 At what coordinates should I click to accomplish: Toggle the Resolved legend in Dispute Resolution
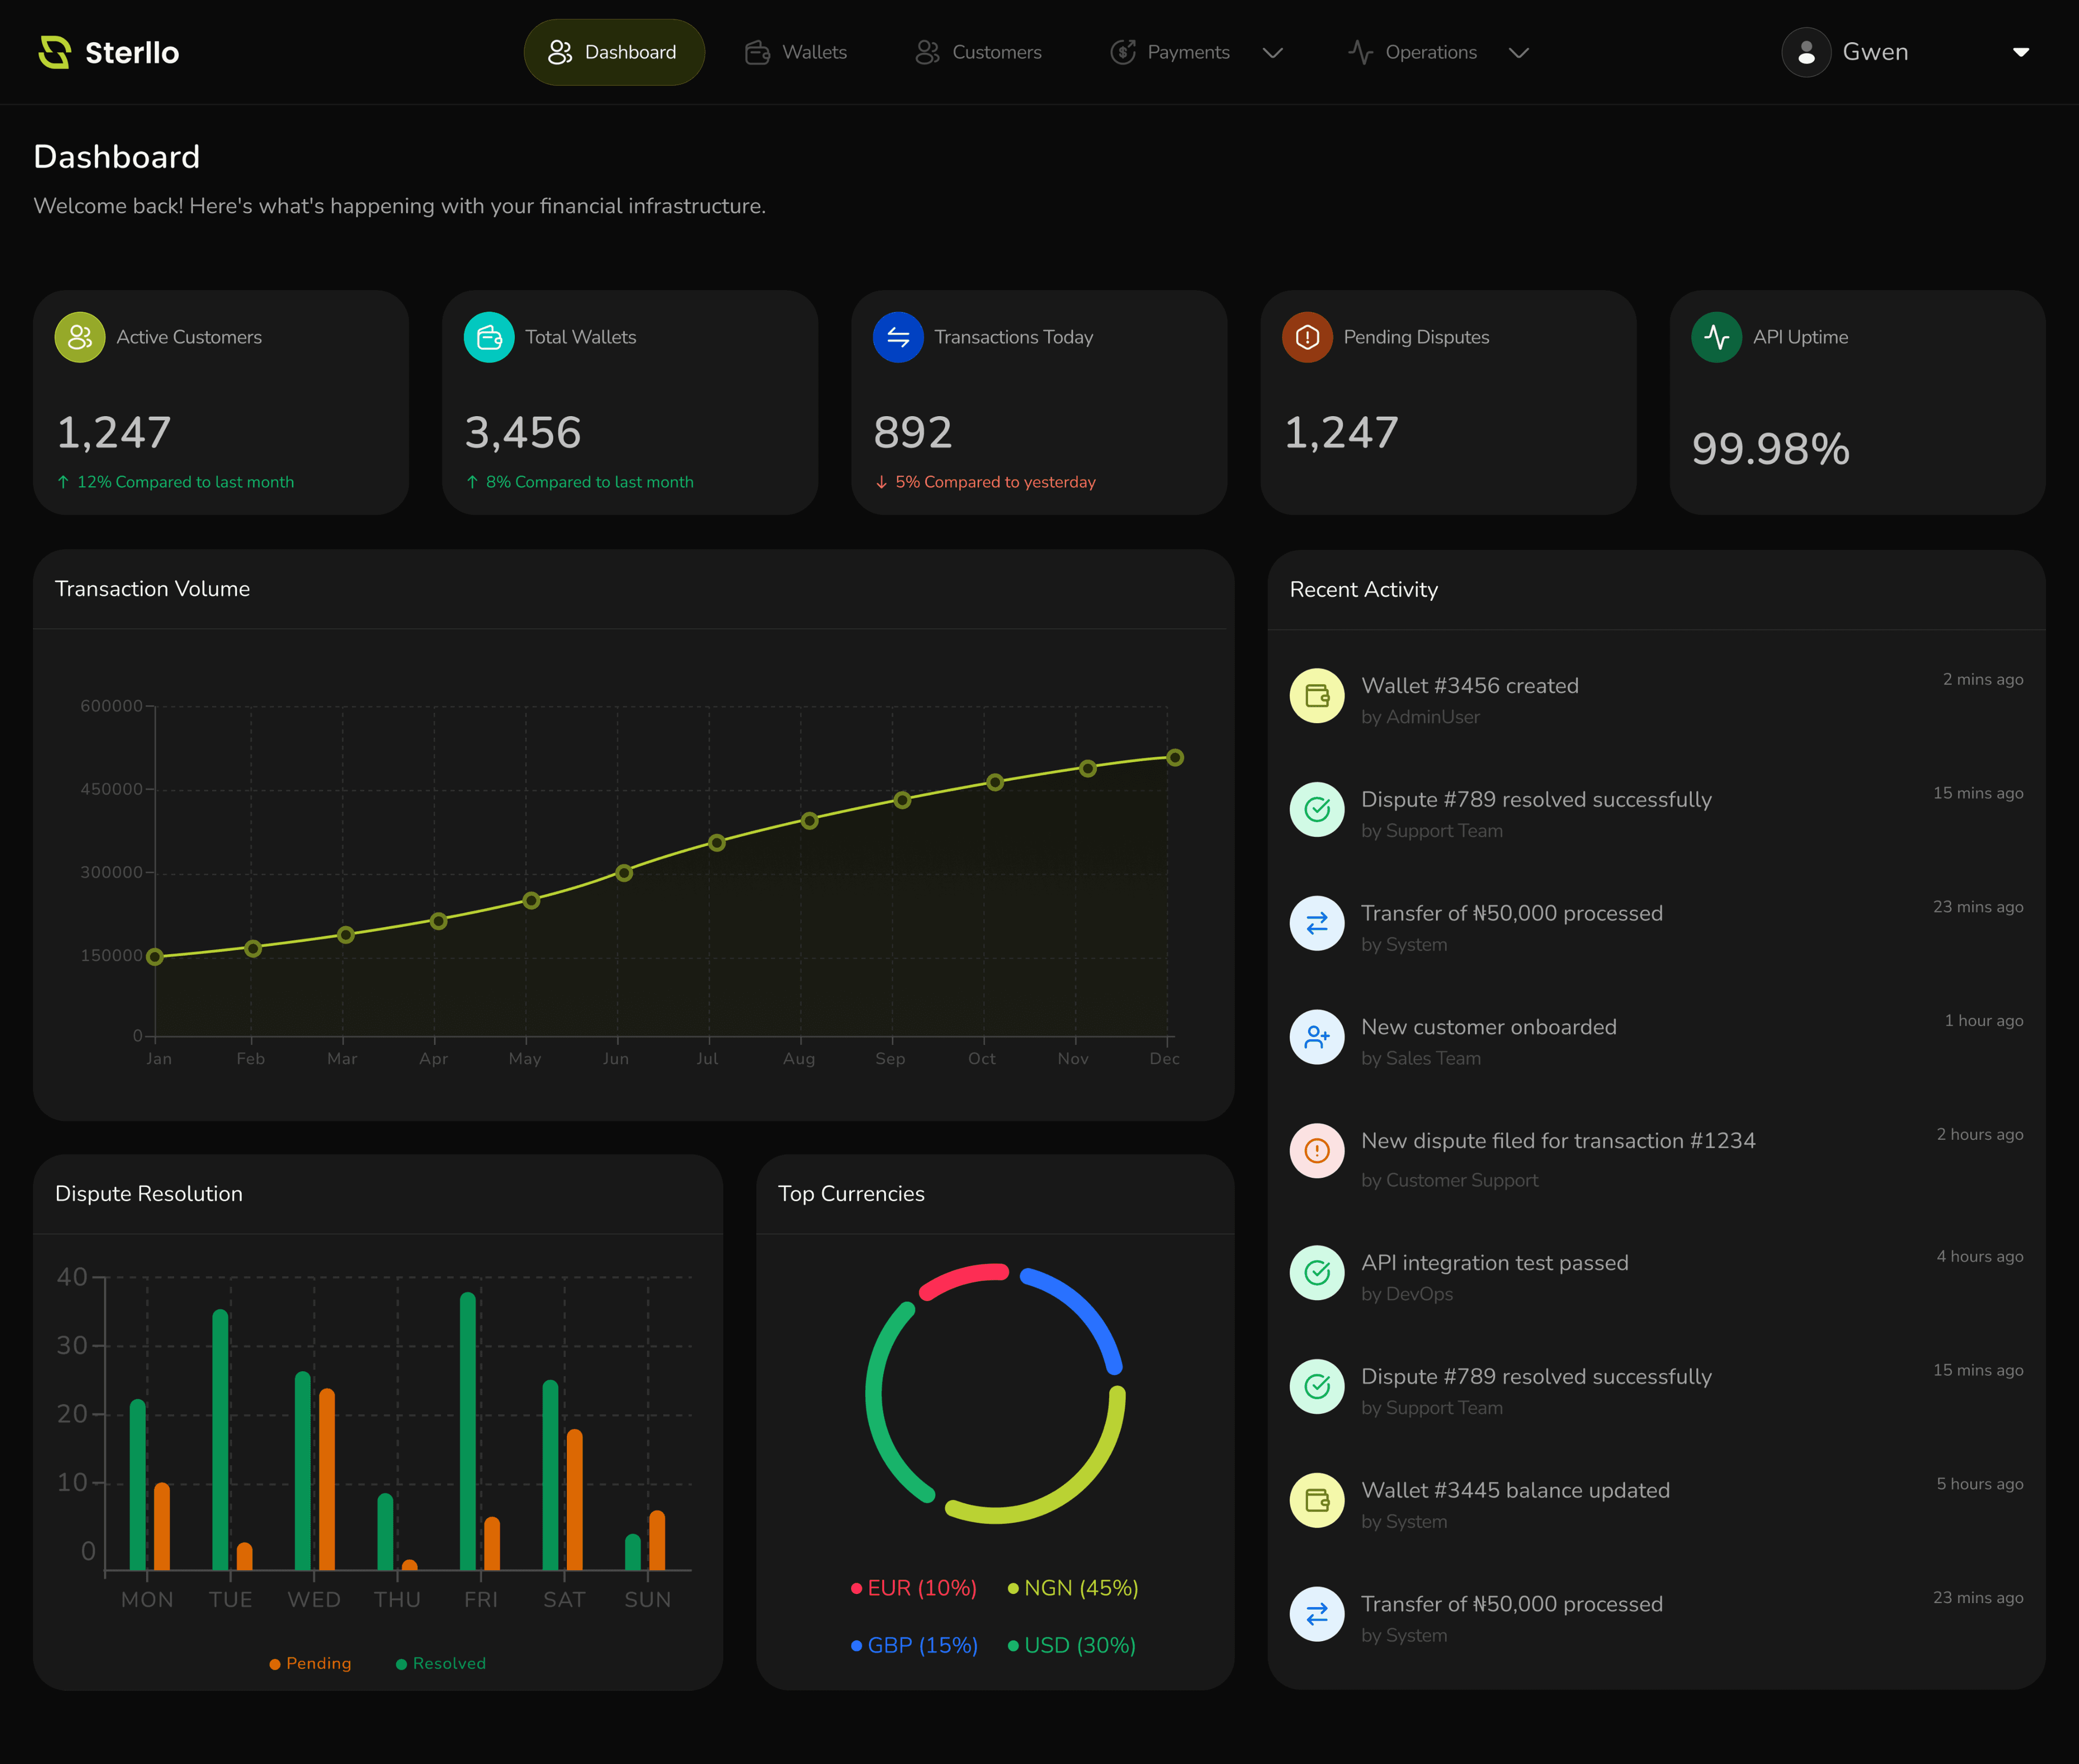pos(440,1662)
